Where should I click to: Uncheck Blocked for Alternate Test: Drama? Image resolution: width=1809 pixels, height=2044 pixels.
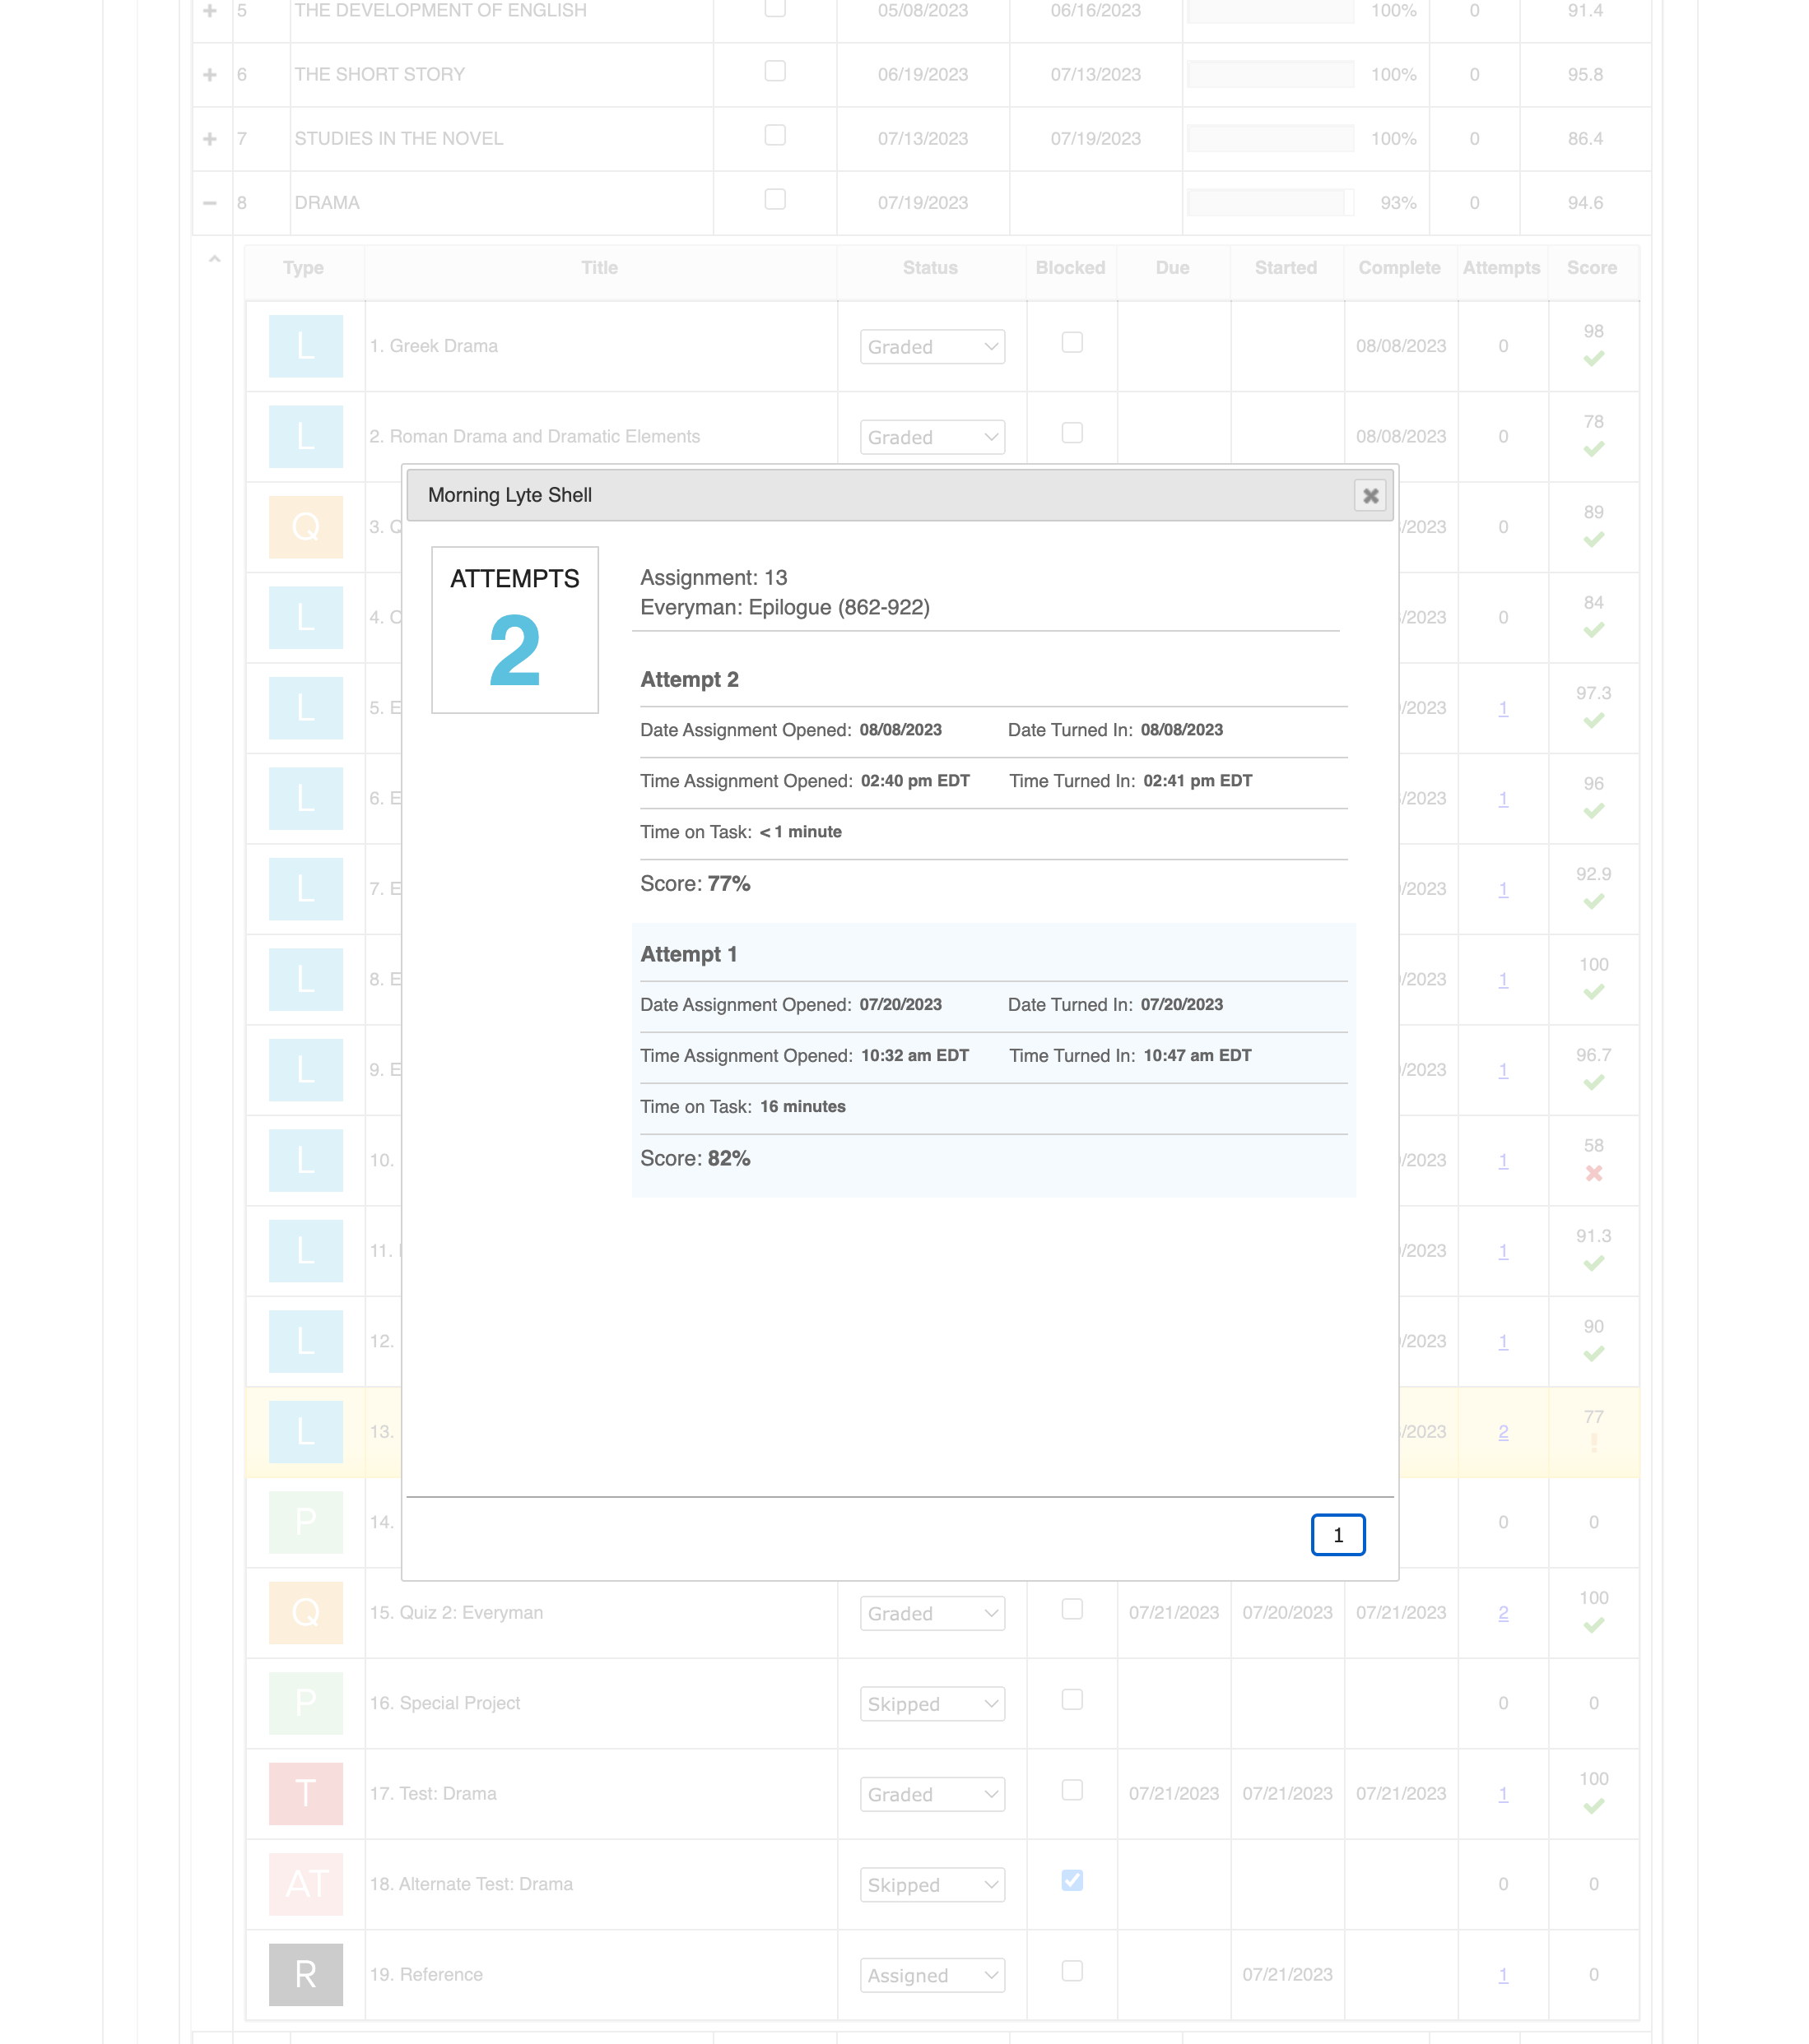tap(1072, 1880)
